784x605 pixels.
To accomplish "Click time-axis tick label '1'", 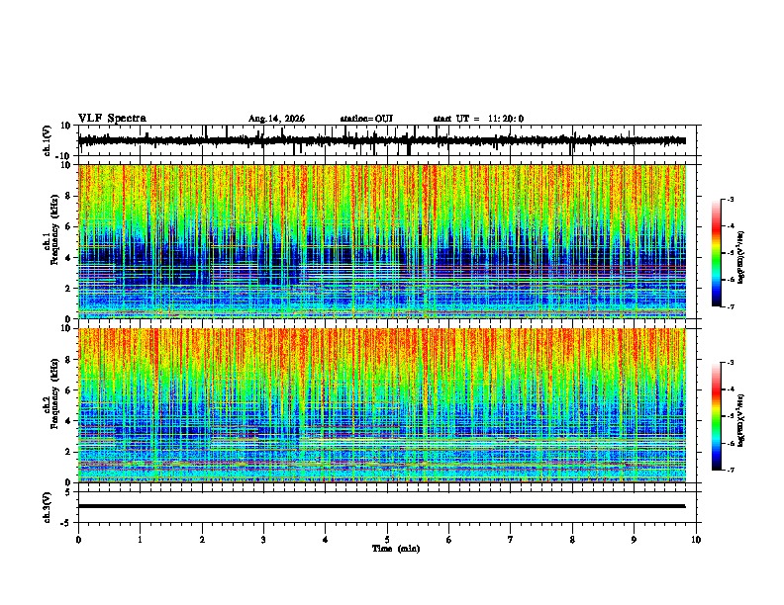I will [140, 540].
